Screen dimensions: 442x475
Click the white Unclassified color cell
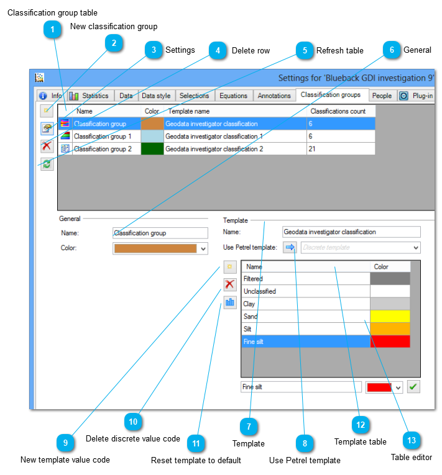[390, 291]
